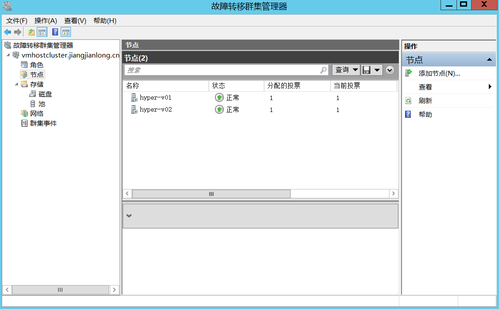Open the 查看(V) menu
This screenshot has width=499, height=309.
tap(75, 21)
